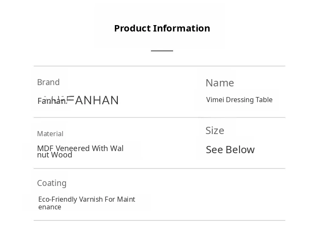The height and width of the screenshot is (240, 319).
Task: Click the See Below size link
Action: point(230,150)
